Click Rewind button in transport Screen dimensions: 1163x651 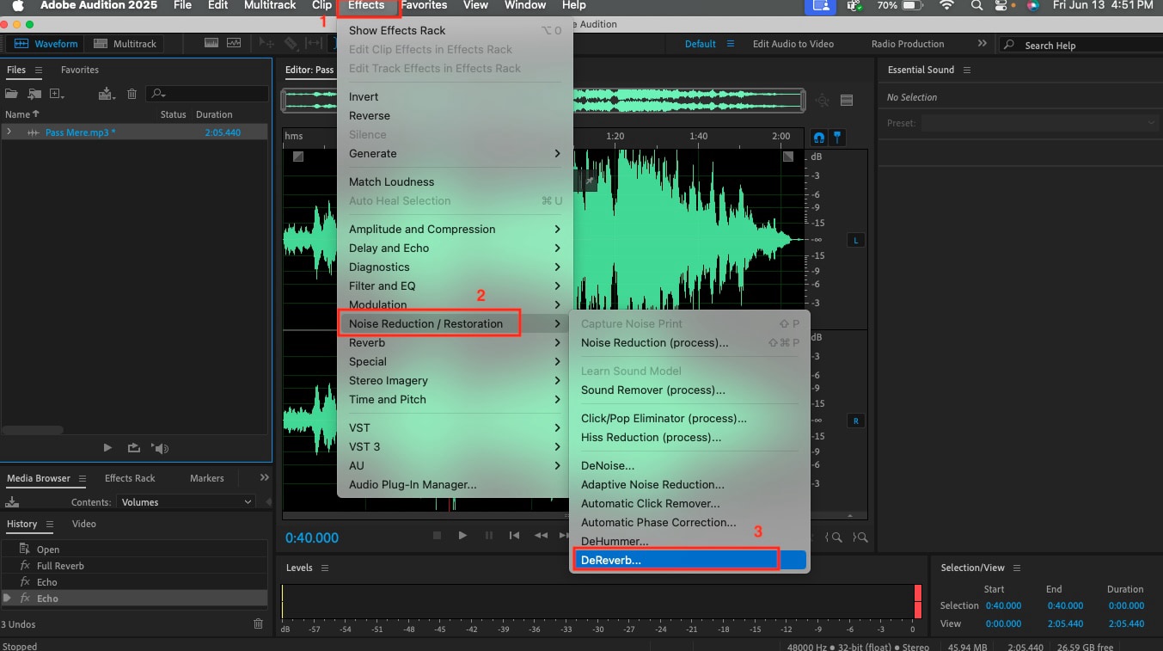(541, 535)
